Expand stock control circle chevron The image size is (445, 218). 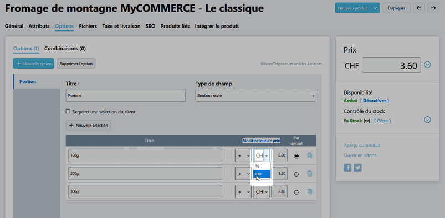coord(427,120)
